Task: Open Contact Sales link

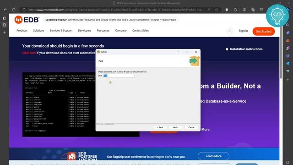Action: click(x=141, y=31)
